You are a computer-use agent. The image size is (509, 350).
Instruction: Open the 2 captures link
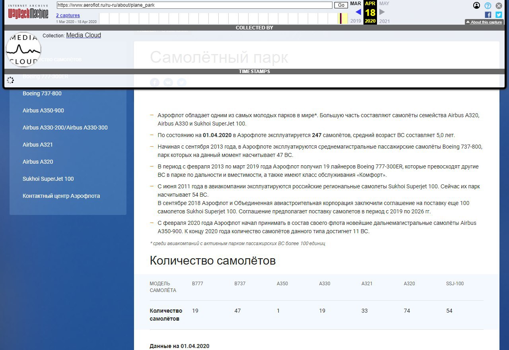[68, 15]
